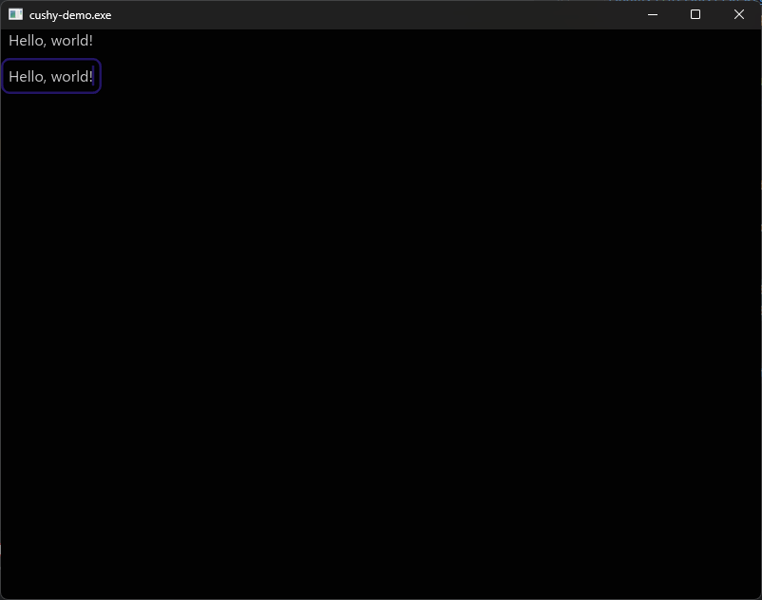Close the cushy-demo application
The image size is (762, 600).
(738, 14)
